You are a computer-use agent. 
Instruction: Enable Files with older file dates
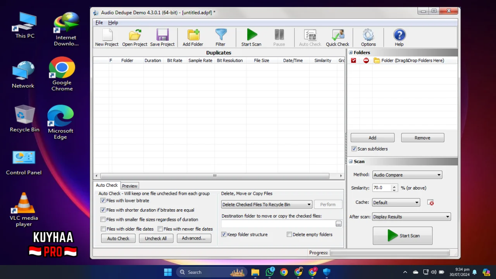(103, 229)
